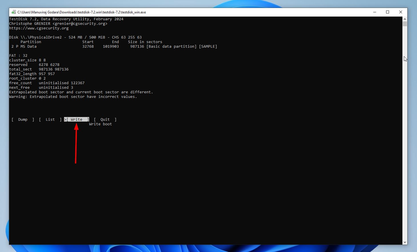The image size is (417, 252).
Task: Select the List option
Action: click(x=50, y=119)
